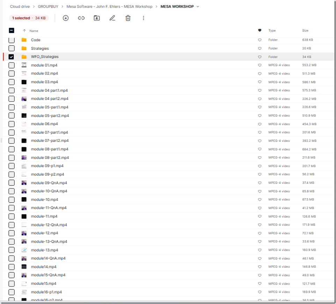336x304 pixels.
Task: Open the Mesa Software breadcrumb folder
Action: coord(109,7)
